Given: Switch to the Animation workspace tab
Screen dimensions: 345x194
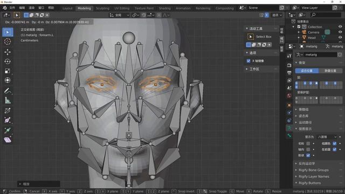Looking at the screenshot, I should pyautogui.click(x=183, y=8).
